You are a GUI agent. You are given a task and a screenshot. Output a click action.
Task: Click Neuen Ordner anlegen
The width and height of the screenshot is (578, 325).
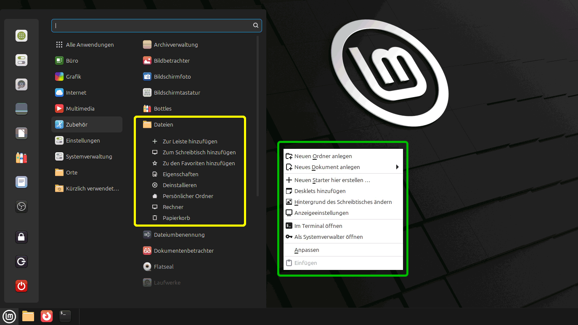(323, 156)
